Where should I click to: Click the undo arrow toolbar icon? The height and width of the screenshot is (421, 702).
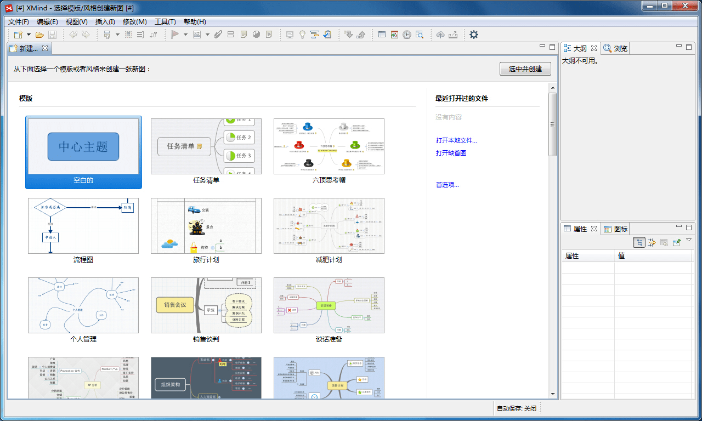(x=73, y=35)
